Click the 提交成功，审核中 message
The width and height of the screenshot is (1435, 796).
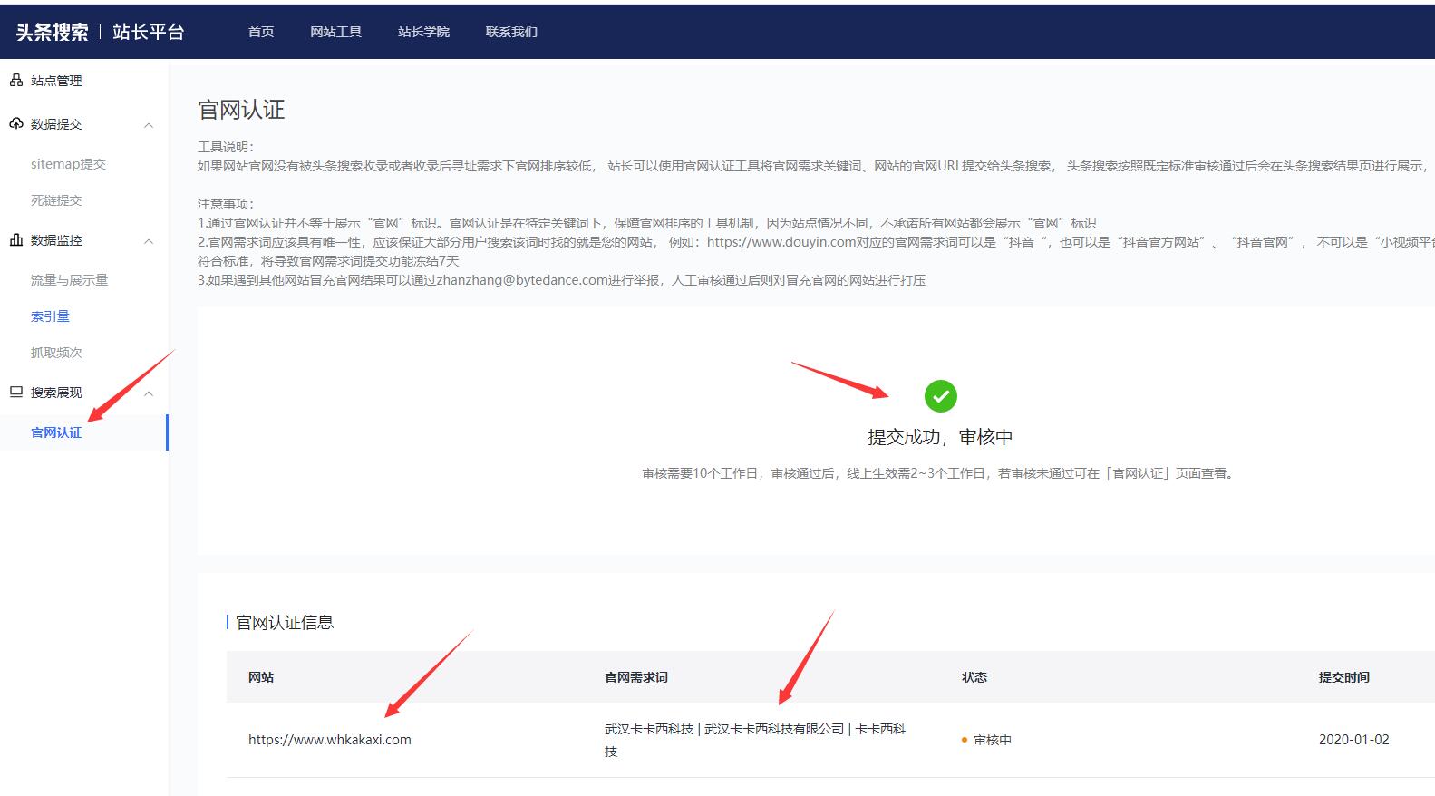(x=940, y=437)
